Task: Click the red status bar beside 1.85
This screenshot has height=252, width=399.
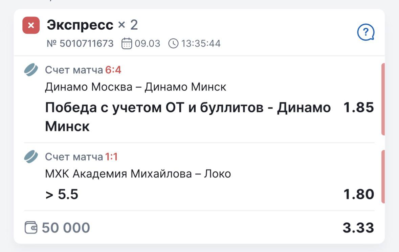Action: point(383,99)
